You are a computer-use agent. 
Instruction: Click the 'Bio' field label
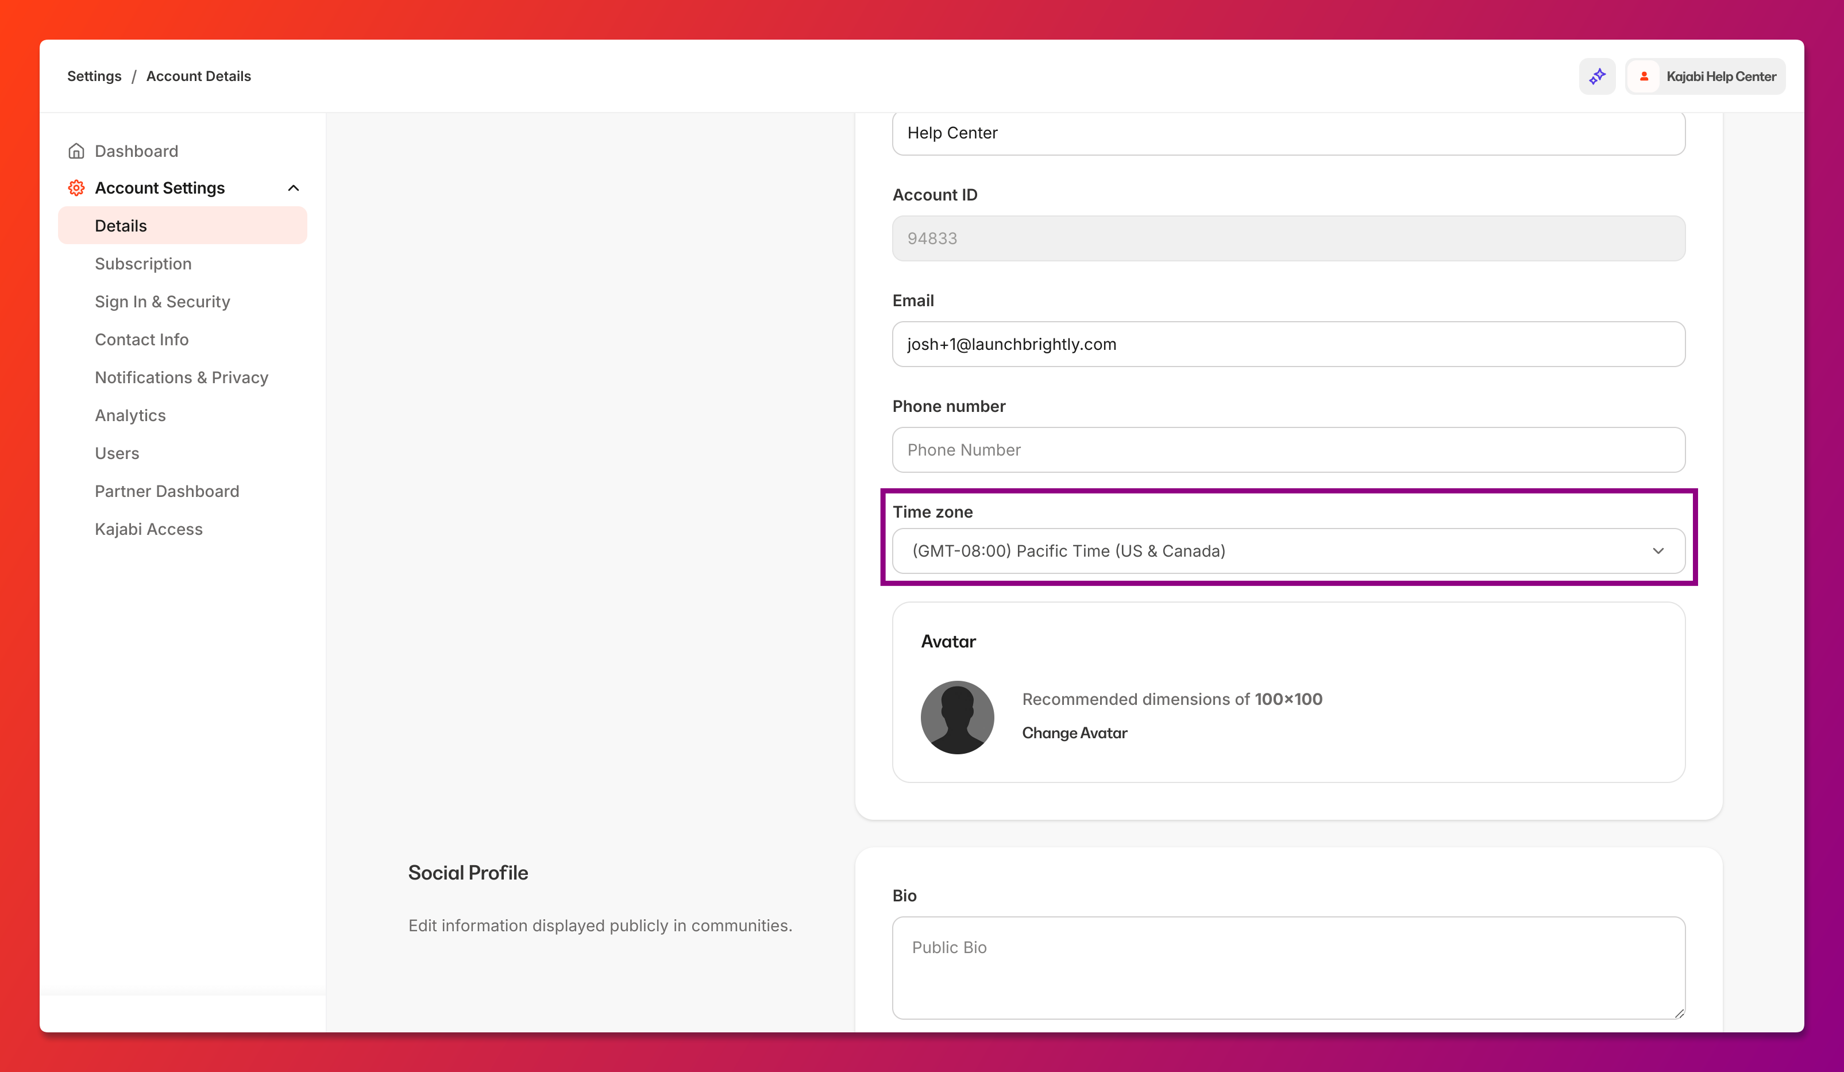tap(904, 896)
